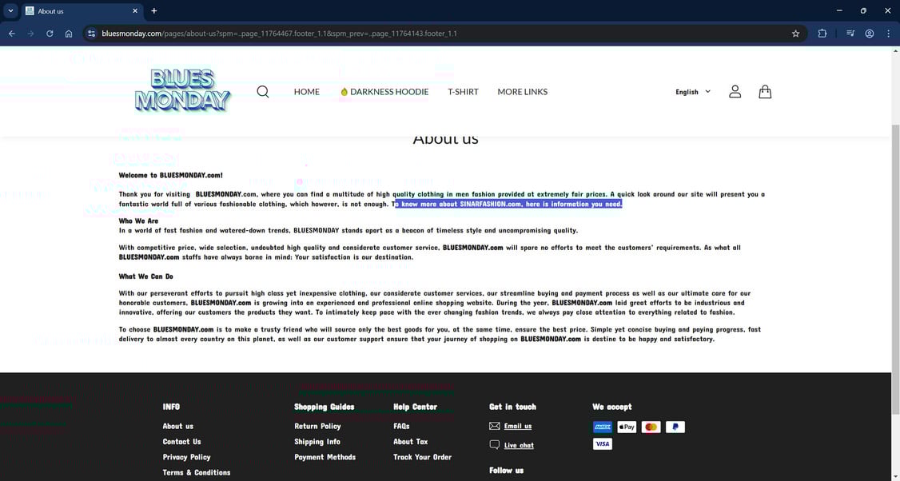Click the 'Follow us' footer heading
The width and height of the screenshot is (900, 481).
(x=506, y=470)
